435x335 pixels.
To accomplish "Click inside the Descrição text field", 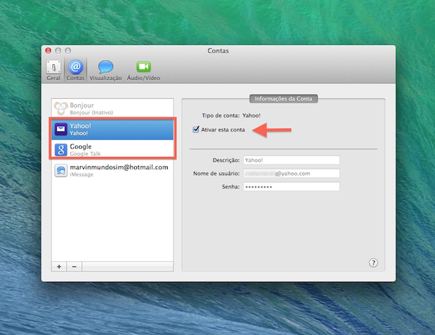I will tap(291, 160).
